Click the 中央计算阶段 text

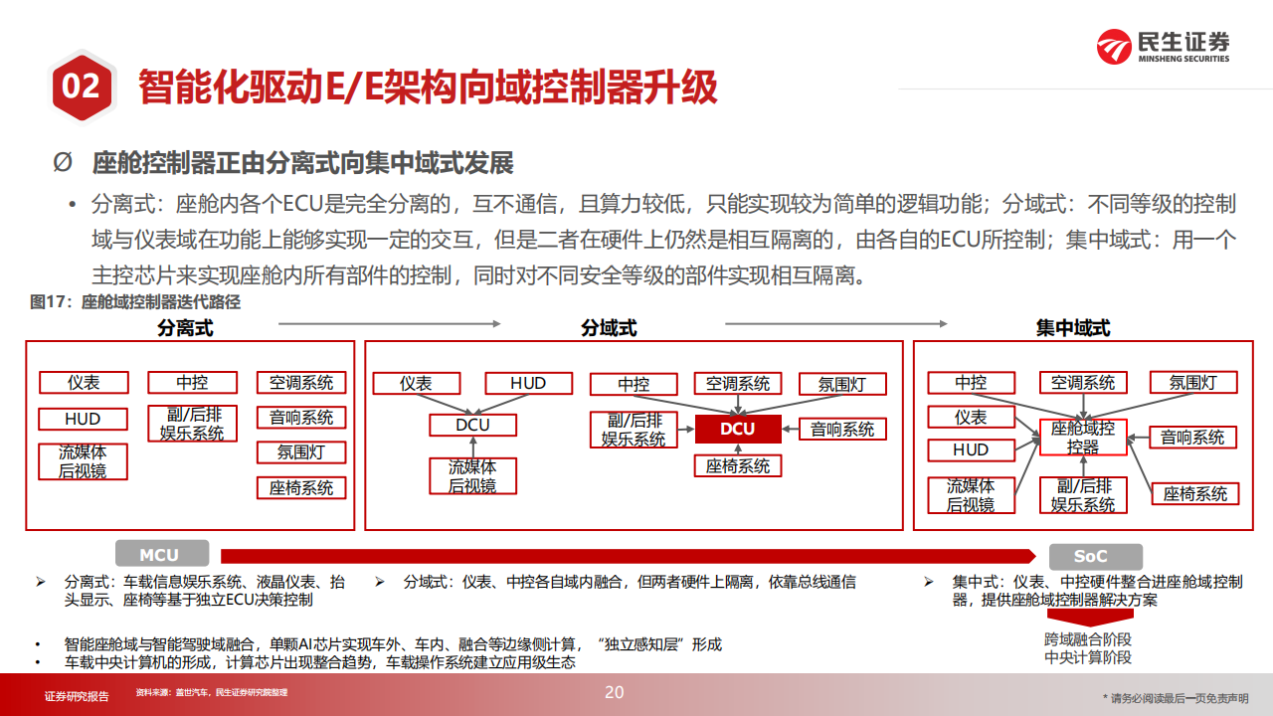(1088, 657)
